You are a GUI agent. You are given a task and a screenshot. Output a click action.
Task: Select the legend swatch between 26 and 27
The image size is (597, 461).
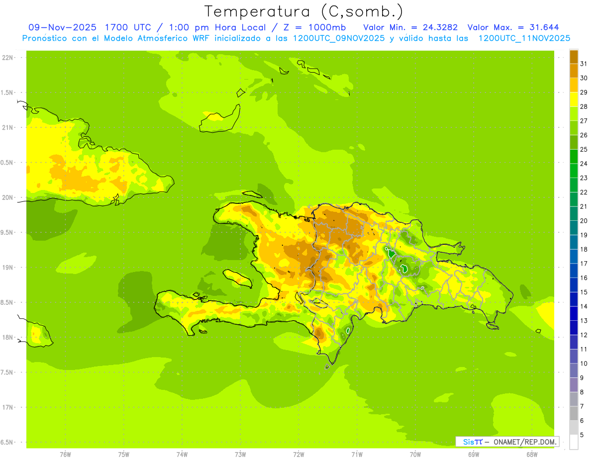pos(574,128)
